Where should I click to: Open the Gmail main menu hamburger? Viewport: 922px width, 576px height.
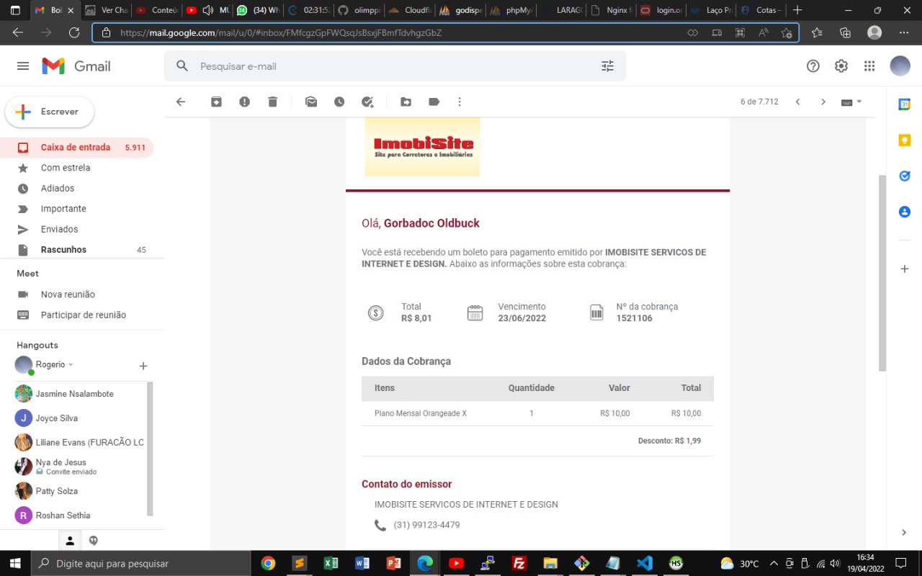pos(23,66)
